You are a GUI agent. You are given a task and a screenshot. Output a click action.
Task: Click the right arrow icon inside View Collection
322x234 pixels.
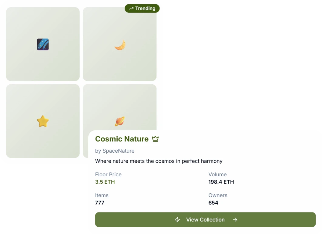[x=235, y=219]
